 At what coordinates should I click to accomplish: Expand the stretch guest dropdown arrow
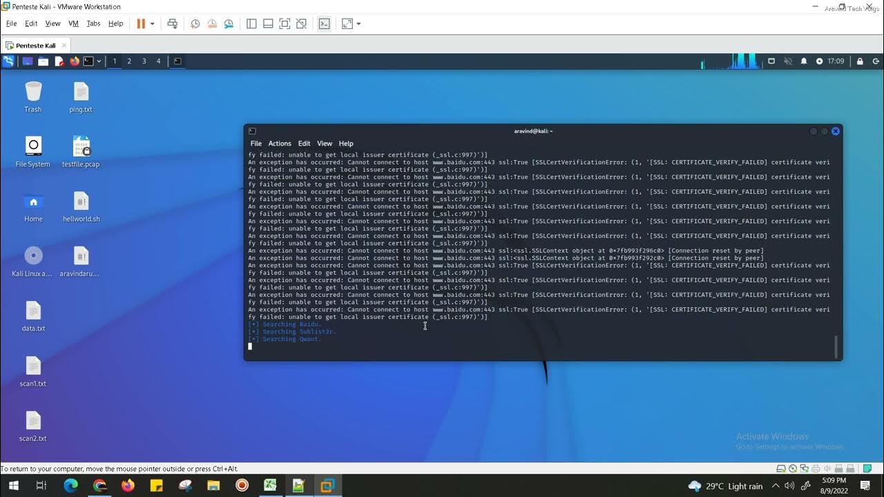pos(358,23)
